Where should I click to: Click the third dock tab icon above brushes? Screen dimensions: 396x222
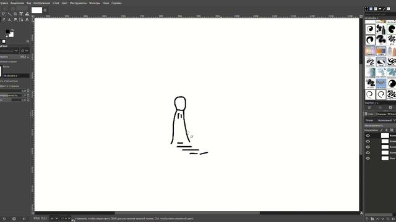[376, 9]
